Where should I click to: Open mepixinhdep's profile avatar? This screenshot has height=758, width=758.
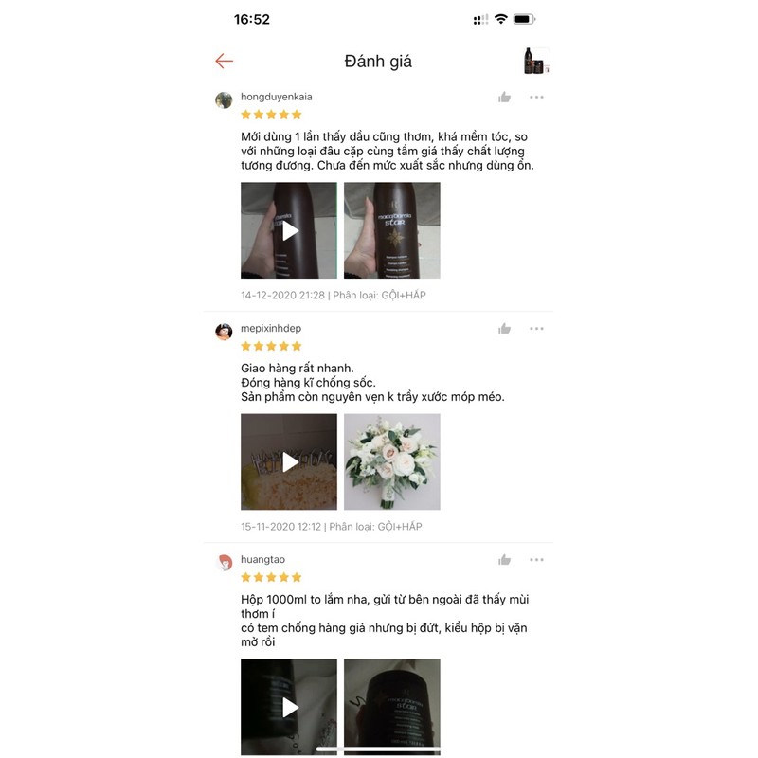[x=224, y=332]
